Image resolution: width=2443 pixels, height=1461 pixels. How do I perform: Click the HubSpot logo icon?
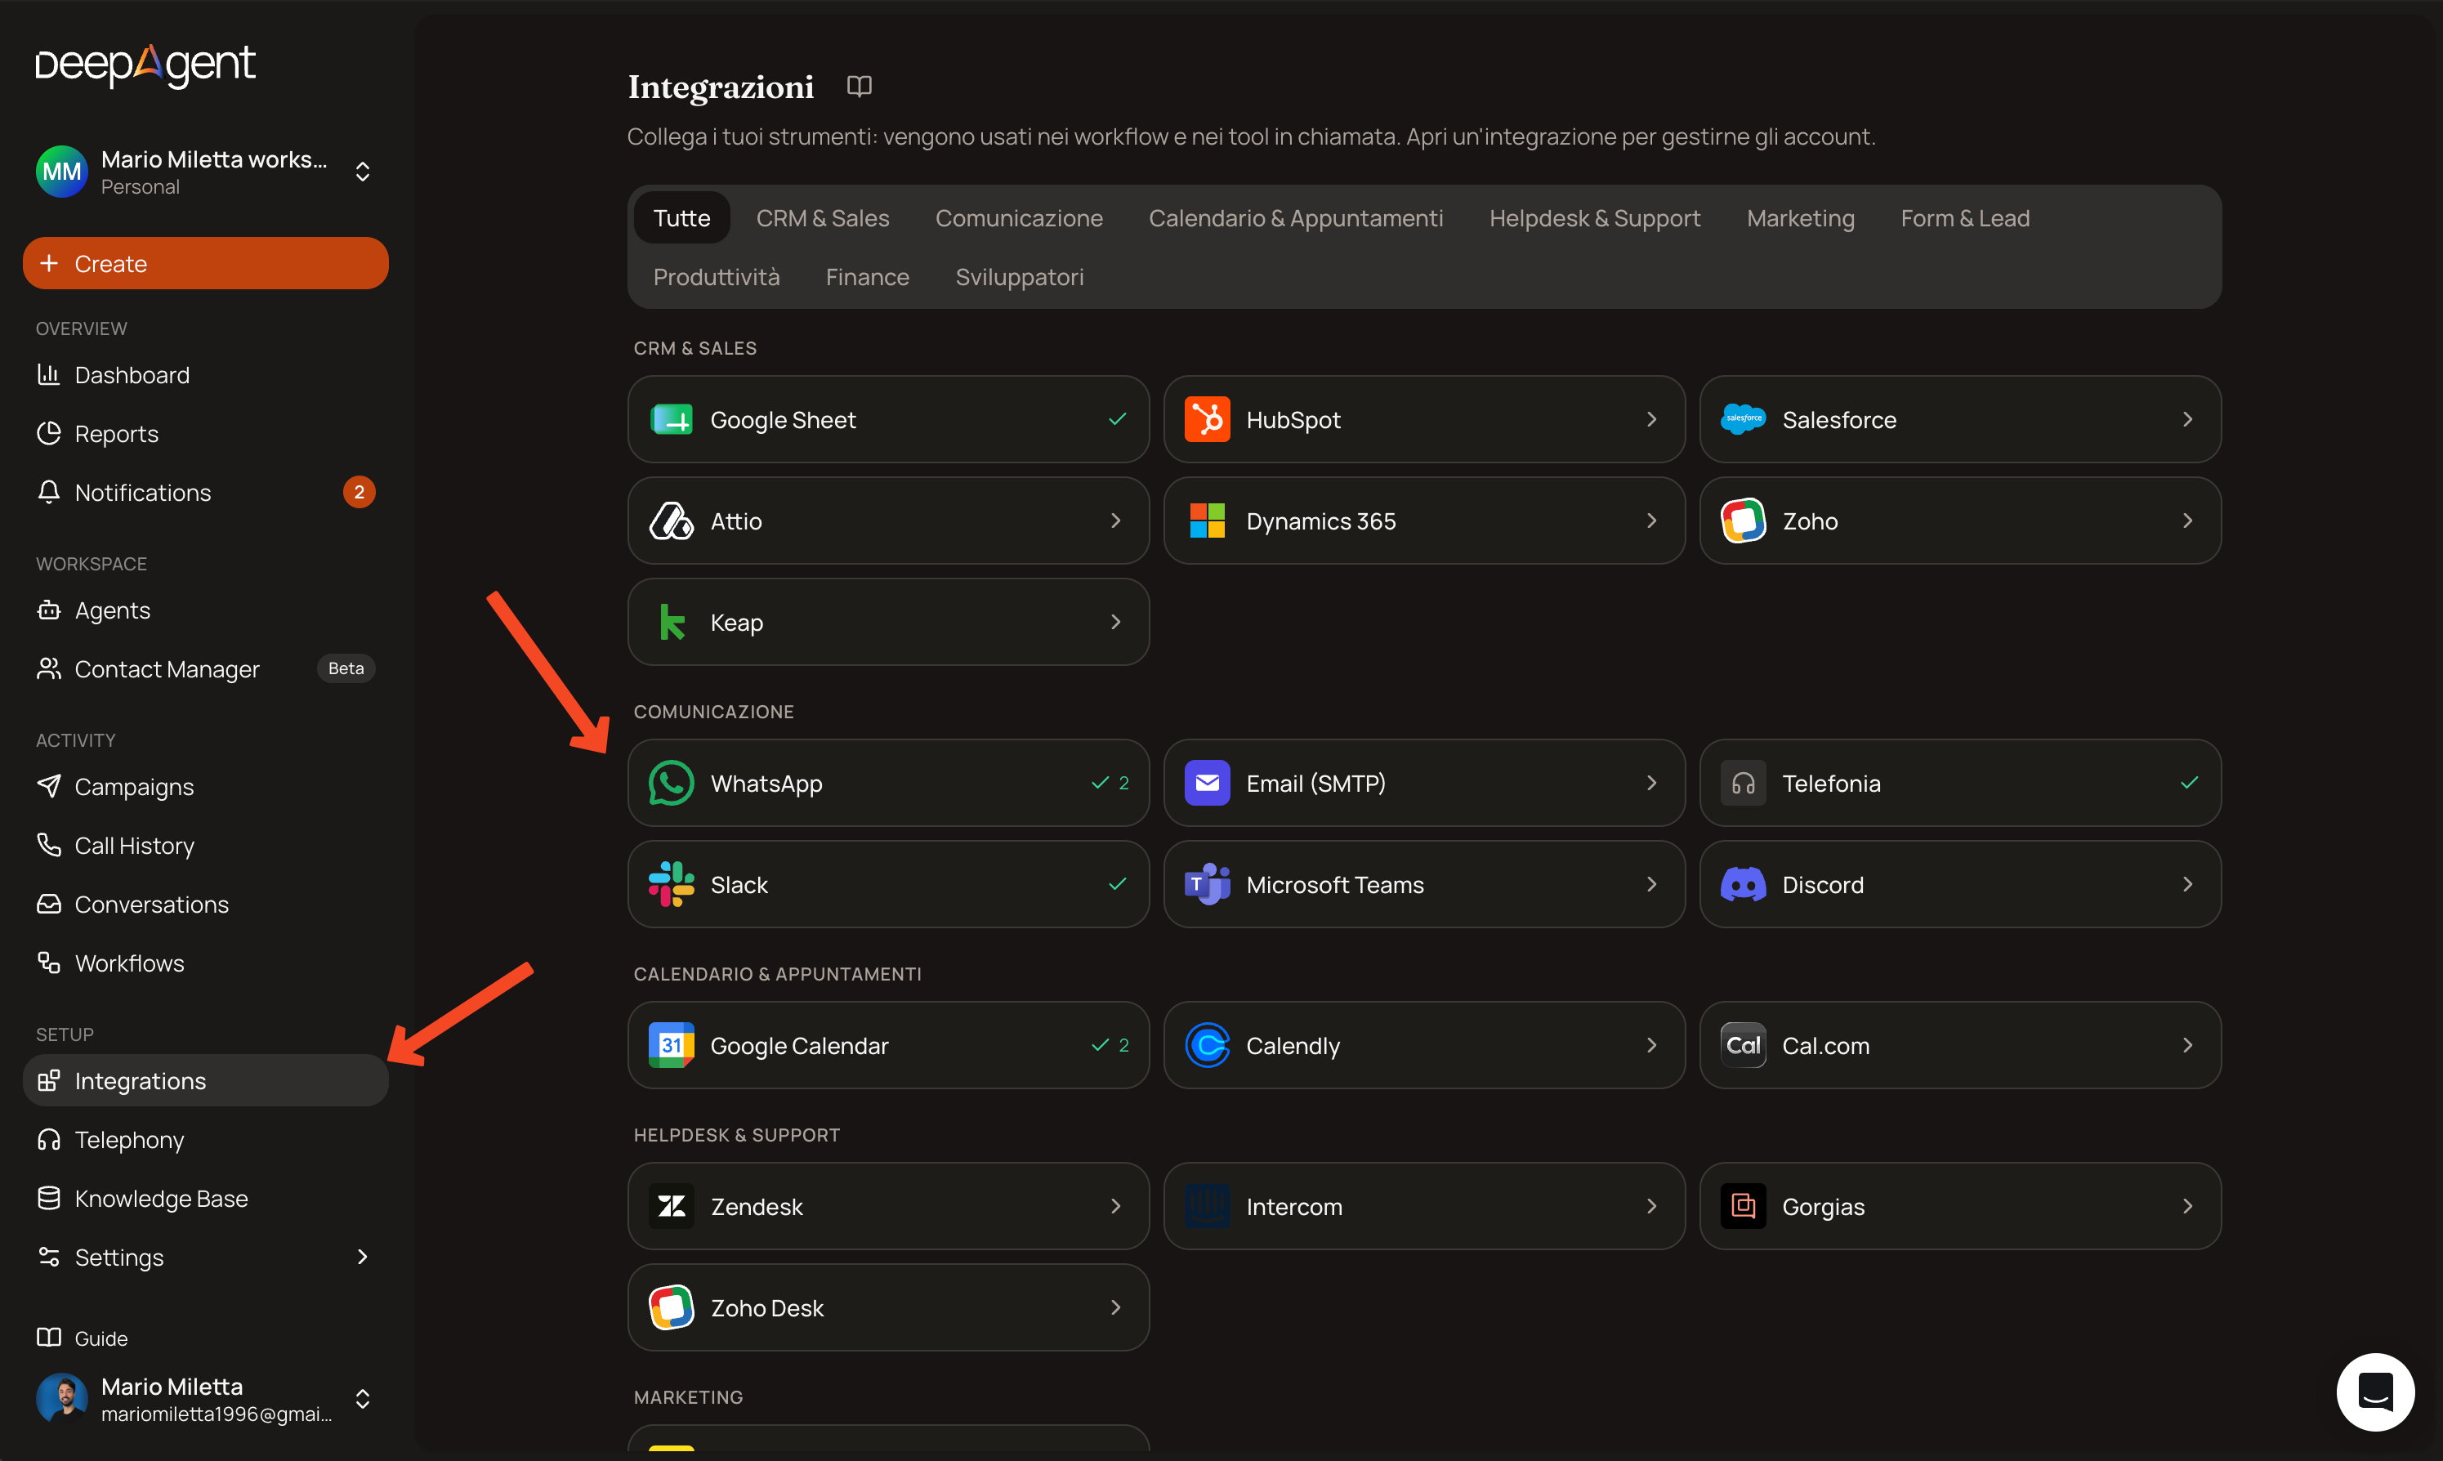(x=1207, y=419)
